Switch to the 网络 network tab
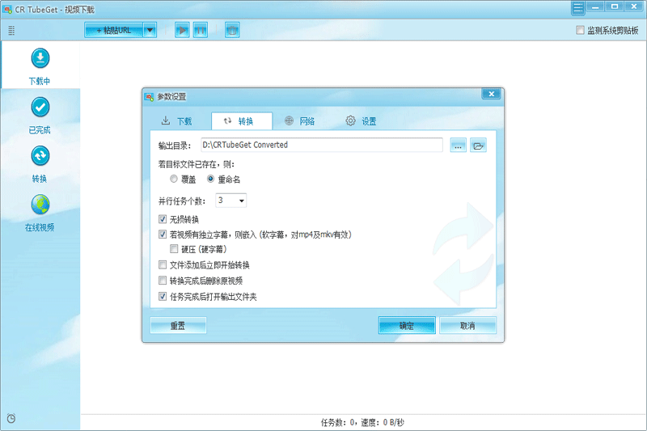Screen dimensions: 647x431 point(300,121)
